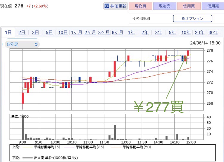
Task: Switch chart range to 10年
Action: click(x=186, y=33)
